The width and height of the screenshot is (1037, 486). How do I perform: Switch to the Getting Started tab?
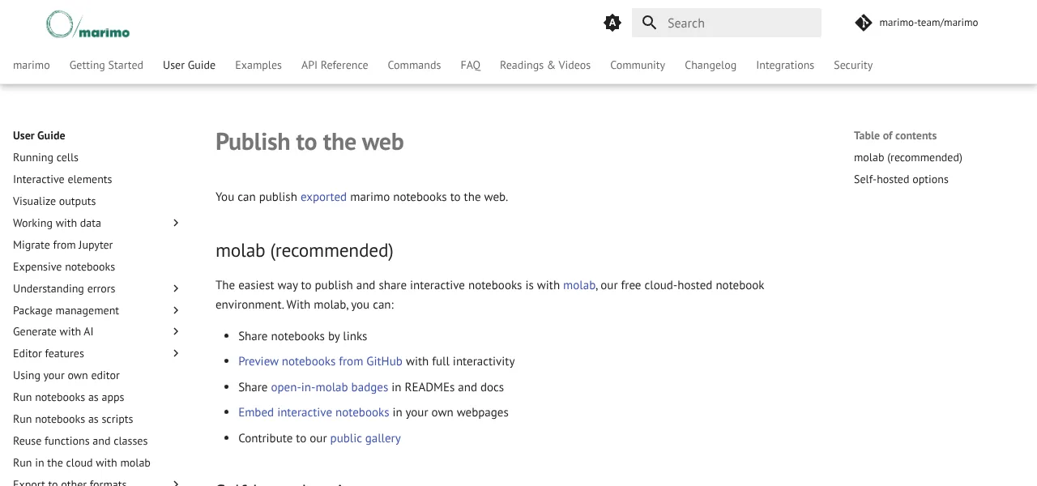click(x=106, y=65)
